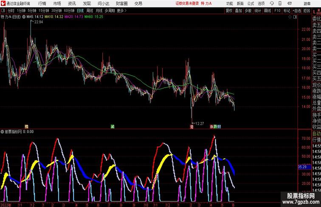
Task: Open the headset customer service icon
Action: point(272,3)
